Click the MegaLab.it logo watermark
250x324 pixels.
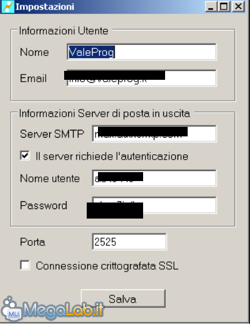[x=53, y=309]
